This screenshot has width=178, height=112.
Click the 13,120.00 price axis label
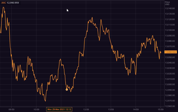pyautogui.click(x=170, y=19)
